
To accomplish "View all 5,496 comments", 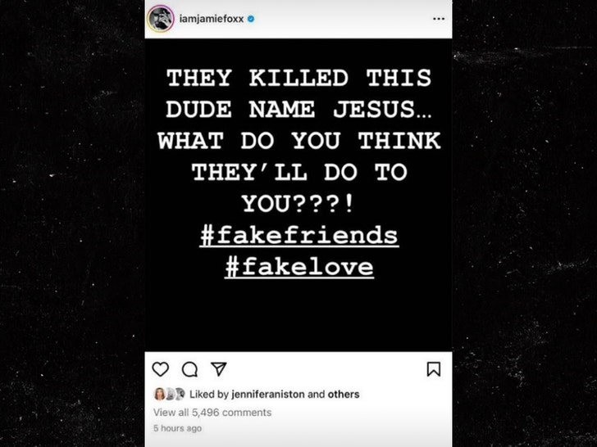I will click(212, 413).
